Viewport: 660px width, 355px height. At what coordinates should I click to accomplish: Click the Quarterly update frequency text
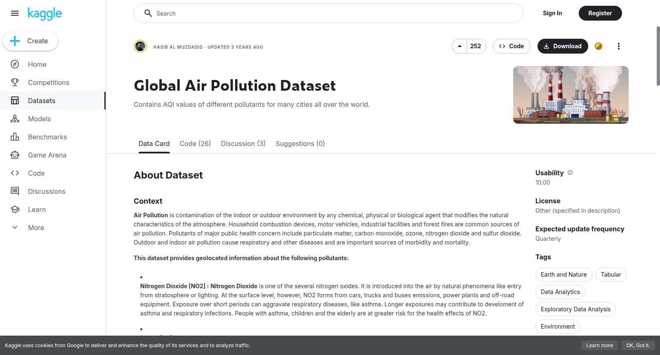pyautogui.click(x=548, y=239)
